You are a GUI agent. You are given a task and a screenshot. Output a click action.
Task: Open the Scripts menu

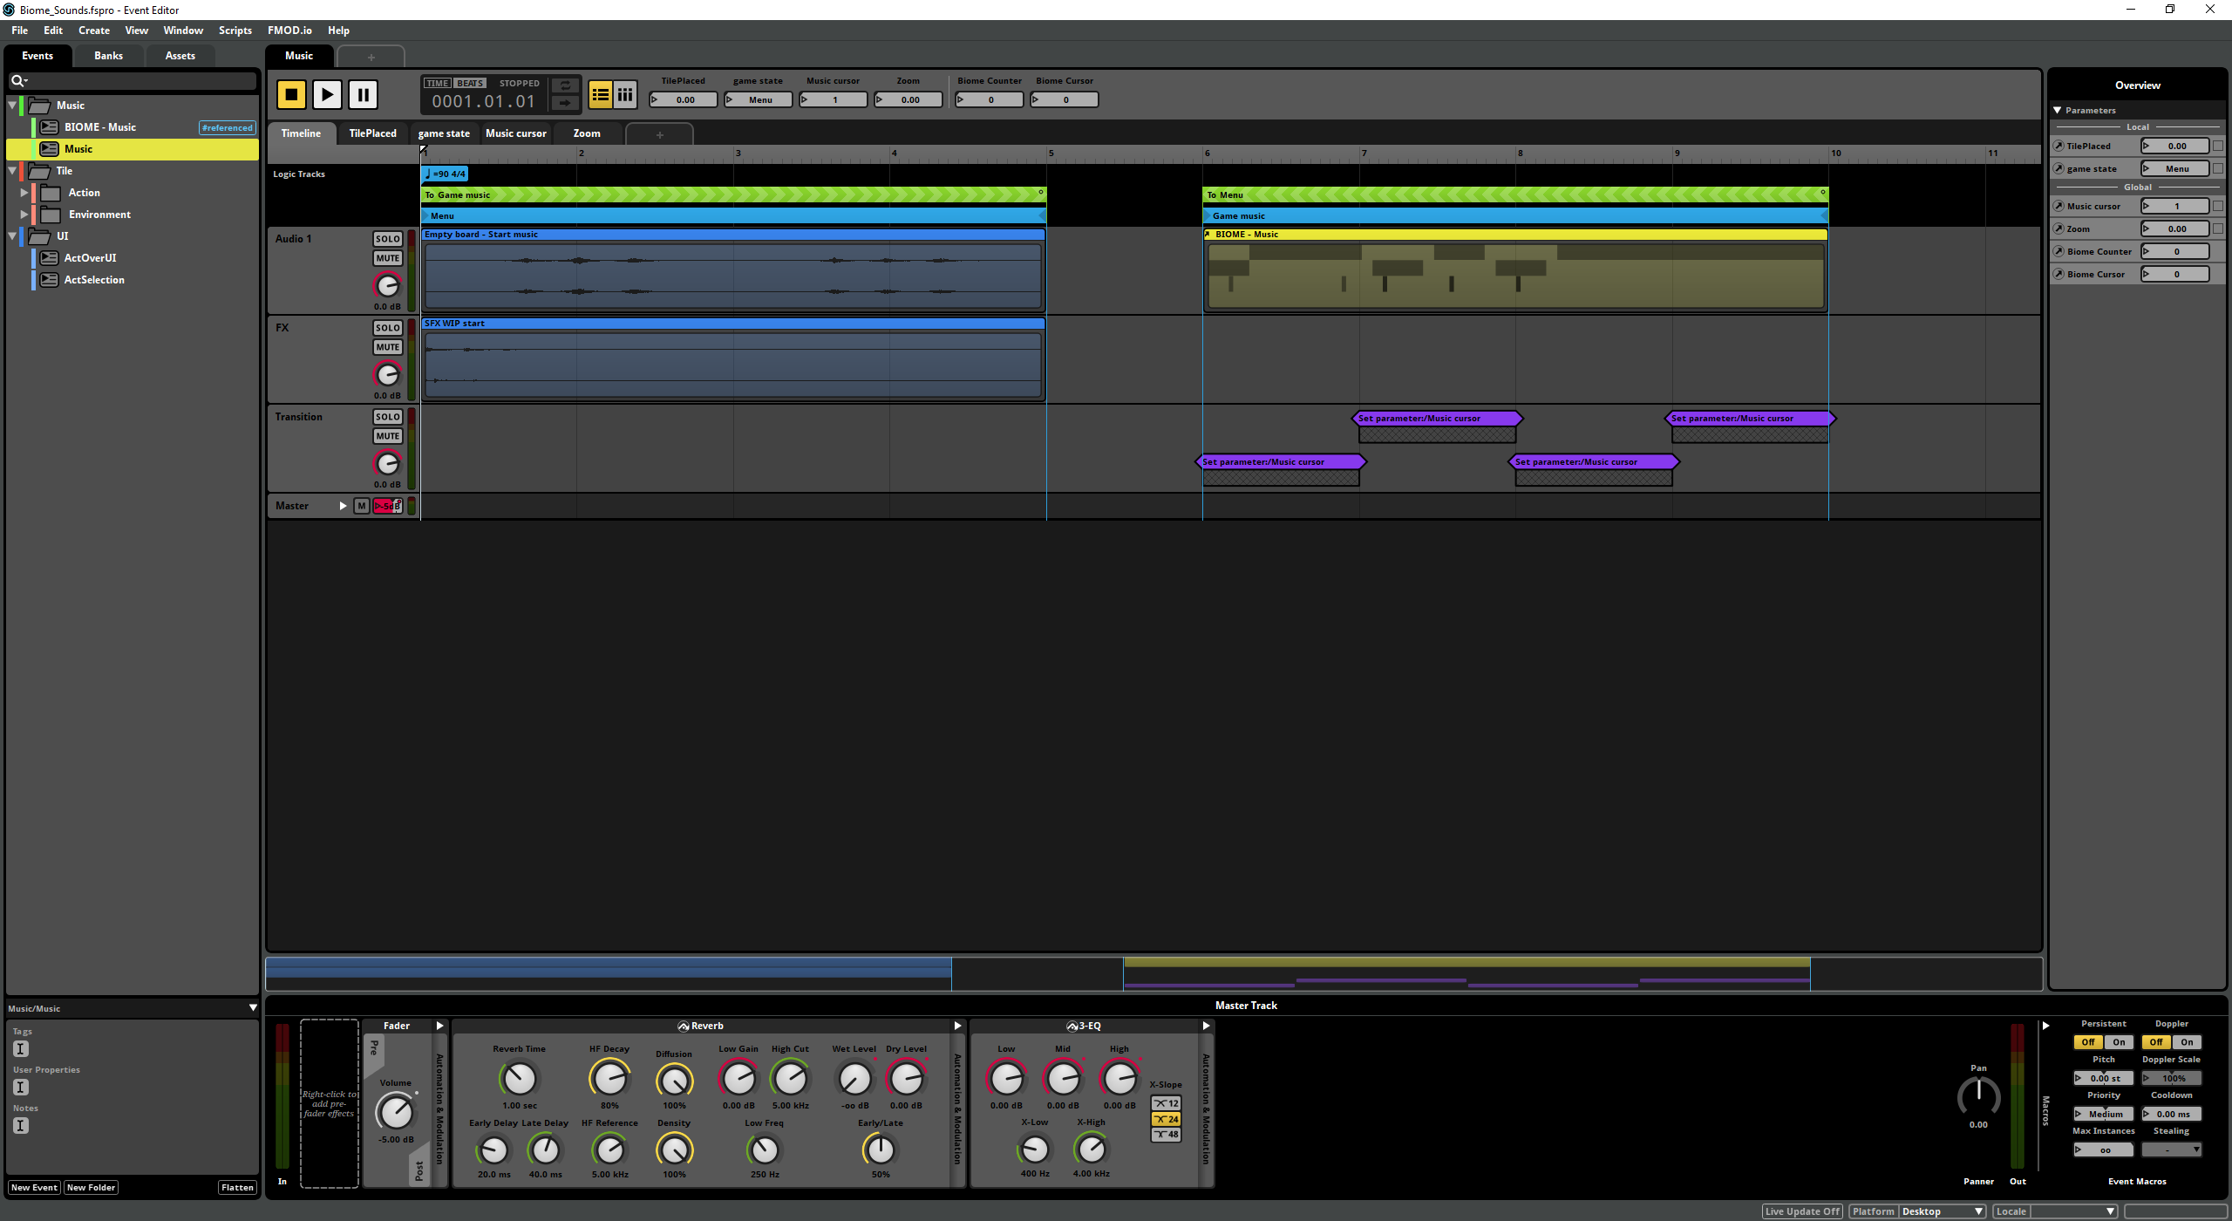(x=235, y=31)
